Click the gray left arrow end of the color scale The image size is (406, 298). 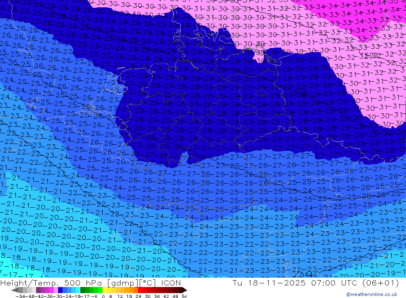click(x=15, y=290)
